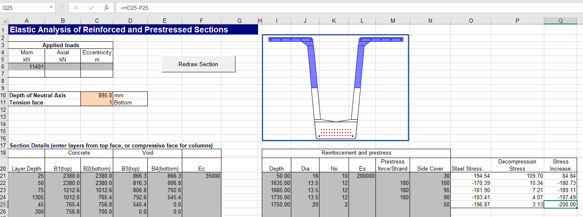Viewport: 583px width, 217px height.
Task: Select the narrow column H header
Action: tap(259, 21)
